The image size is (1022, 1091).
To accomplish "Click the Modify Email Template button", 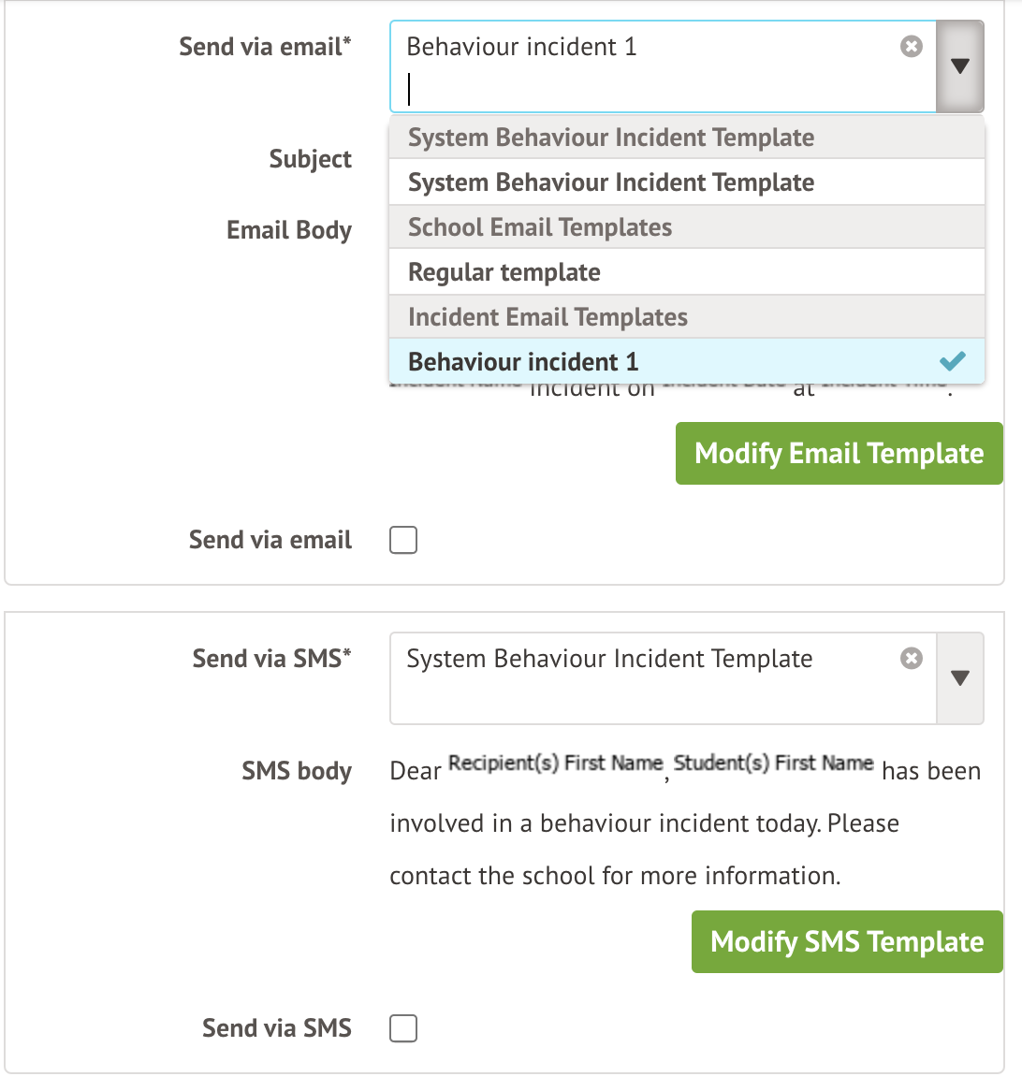I will click(x=839, y=454).
